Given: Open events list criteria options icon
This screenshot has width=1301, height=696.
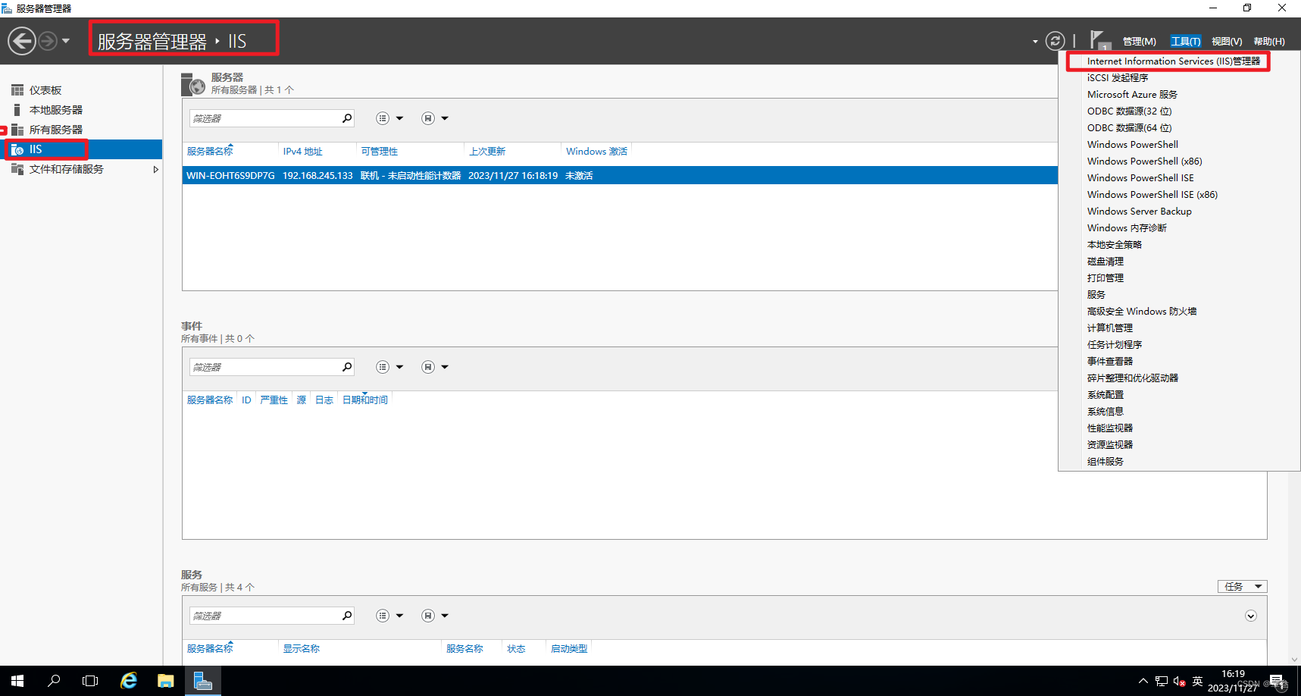Looking at the screenshot, I should [383, 367].
